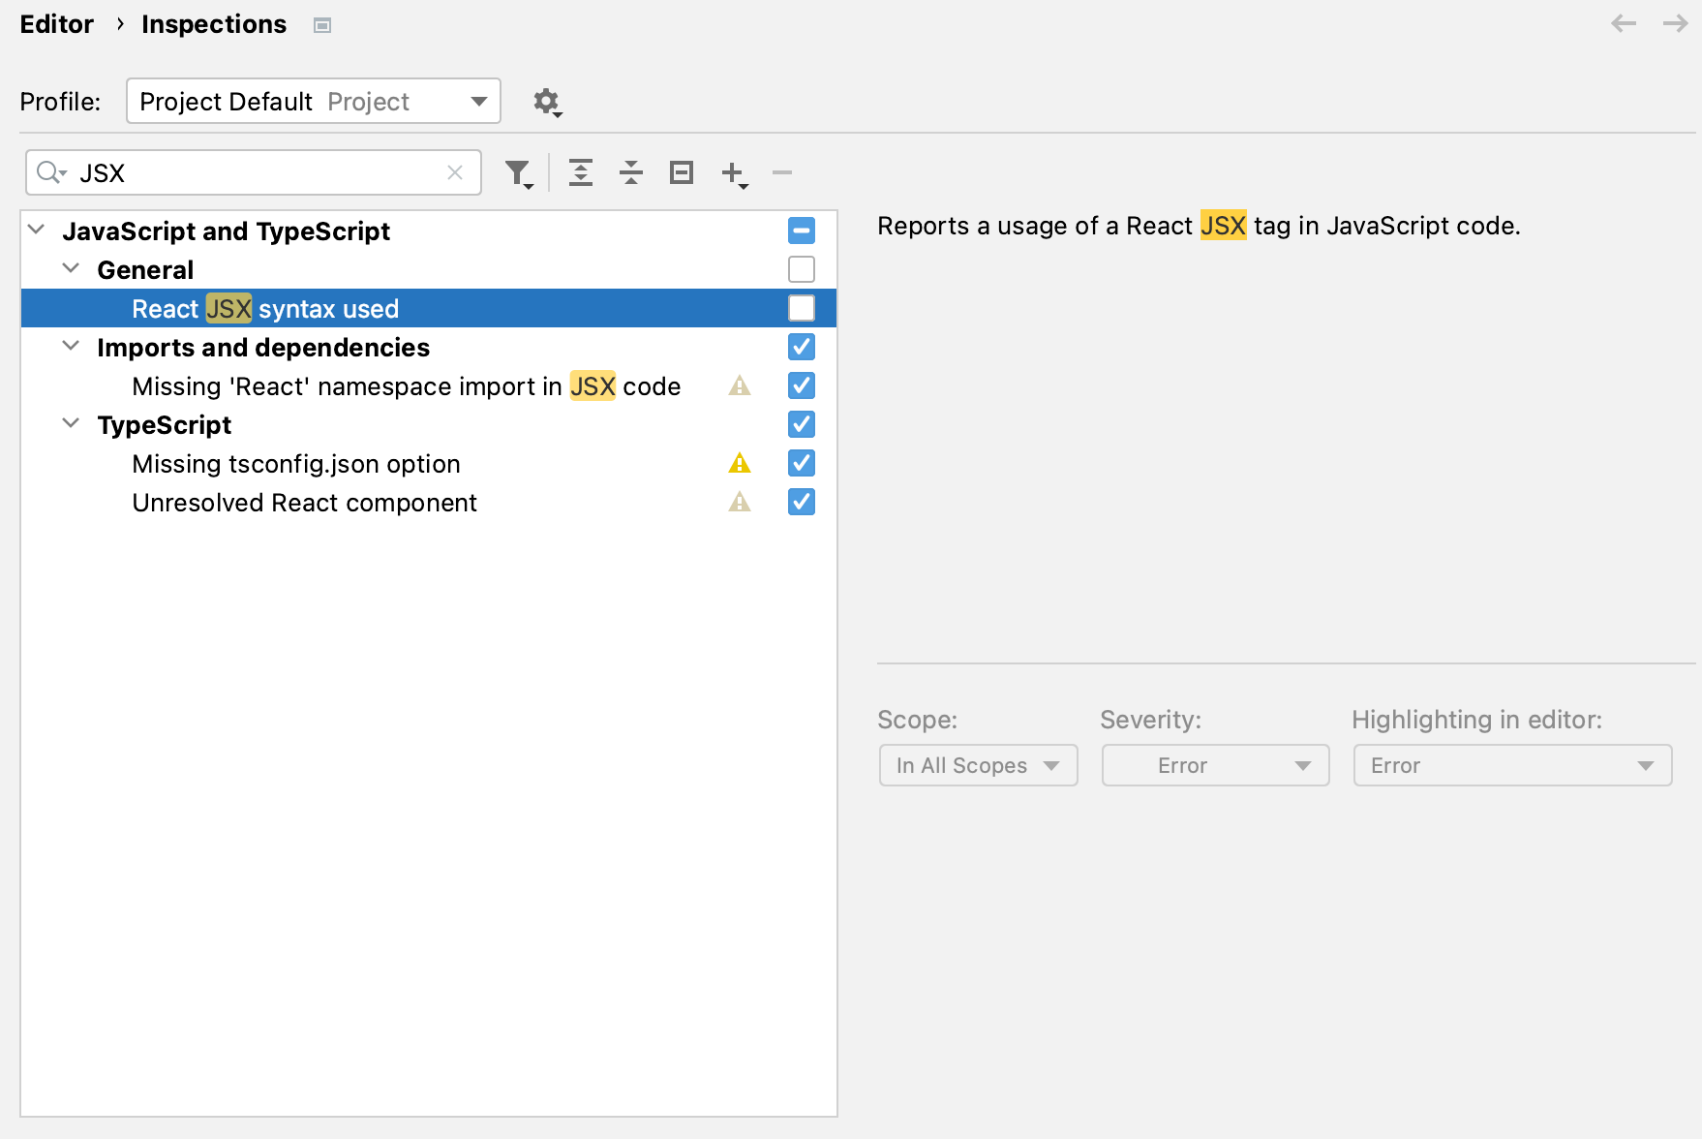This screenshot has width=1702, height=1139.
Task: Collapse all inspection tree nodes
Action: point(630,172)
